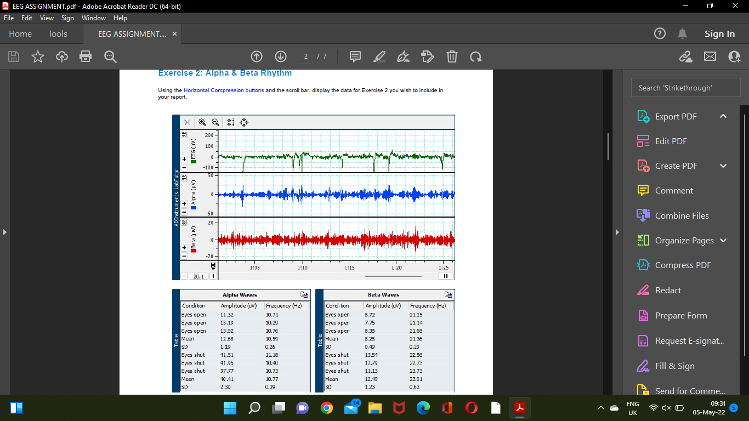Open the Redact tool
749x421 pixels.
667,291
